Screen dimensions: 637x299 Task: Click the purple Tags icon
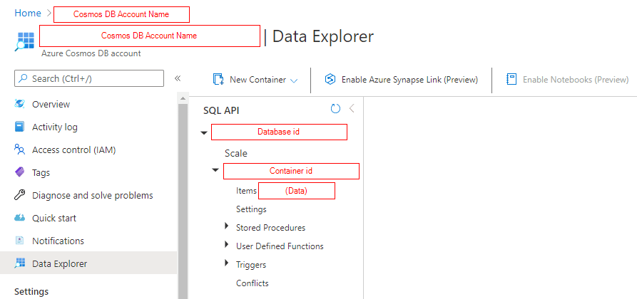pos(19,172)
